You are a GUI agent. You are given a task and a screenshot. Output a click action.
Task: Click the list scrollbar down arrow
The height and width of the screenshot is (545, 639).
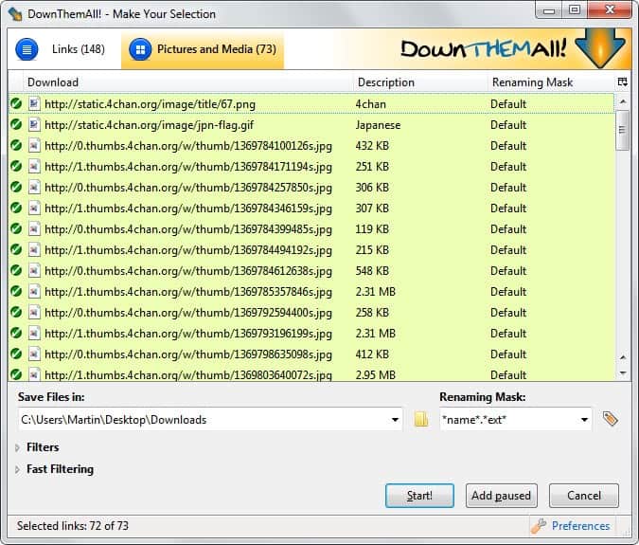pos(623,372)
